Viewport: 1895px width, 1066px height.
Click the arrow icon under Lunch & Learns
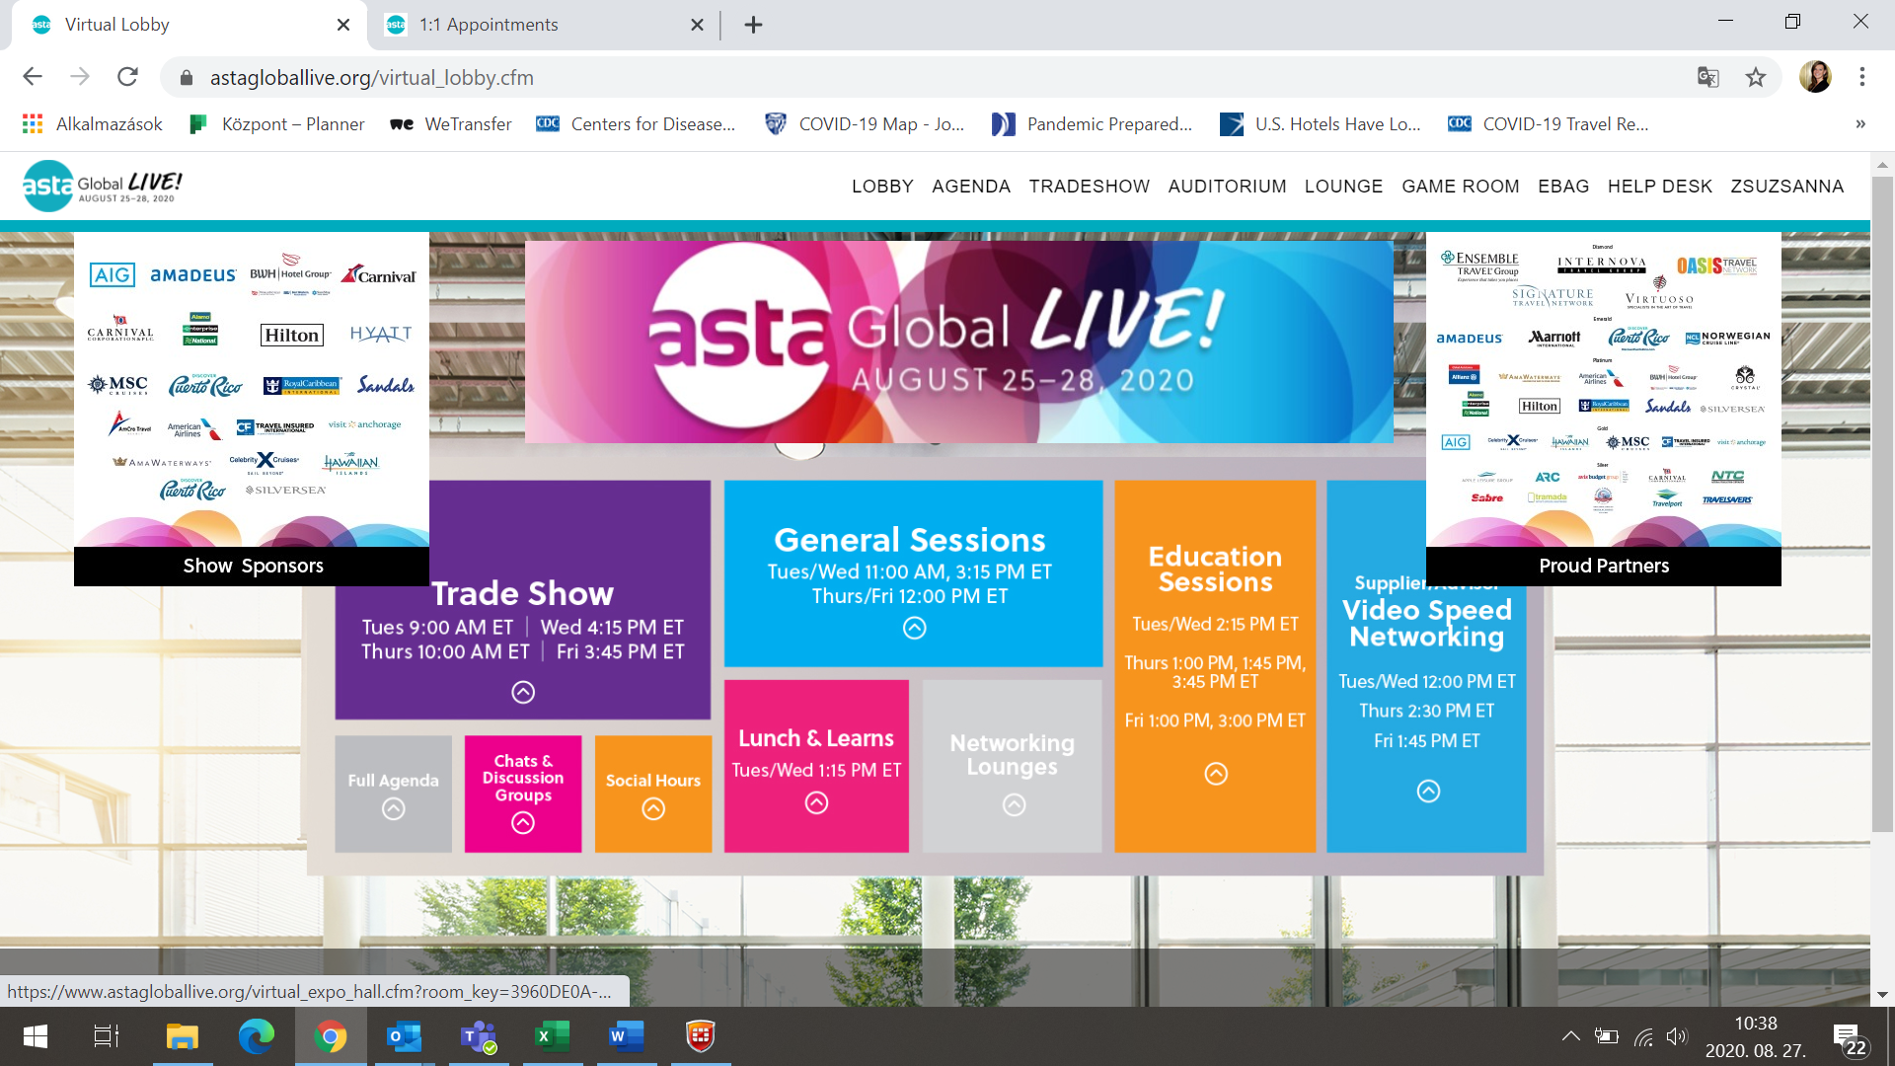(816, 803)
